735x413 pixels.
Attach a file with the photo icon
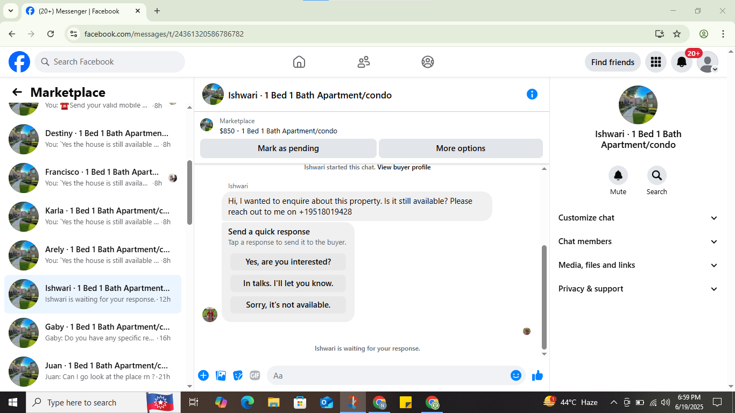click(x=221, y=375)
